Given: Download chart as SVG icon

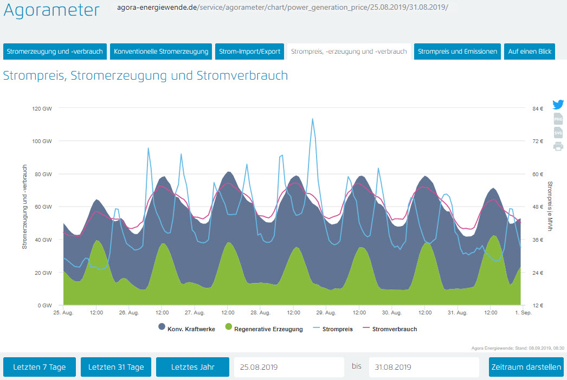Looking at the screenshot, I should [x=558, y=133].
